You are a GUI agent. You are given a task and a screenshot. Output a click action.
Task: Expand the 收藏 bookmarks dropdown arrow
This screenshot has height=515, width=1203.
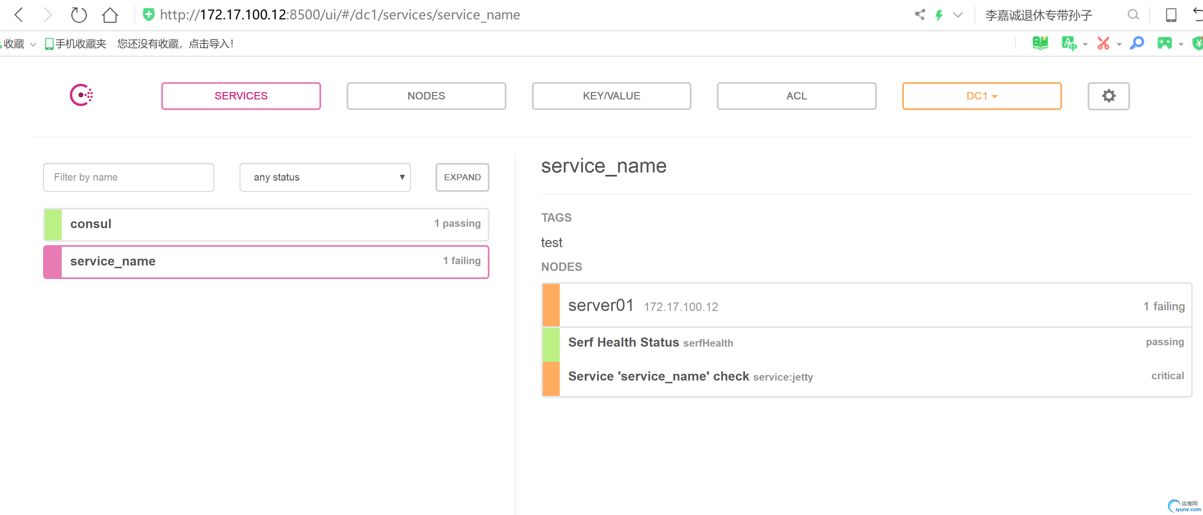coord(33,44)
